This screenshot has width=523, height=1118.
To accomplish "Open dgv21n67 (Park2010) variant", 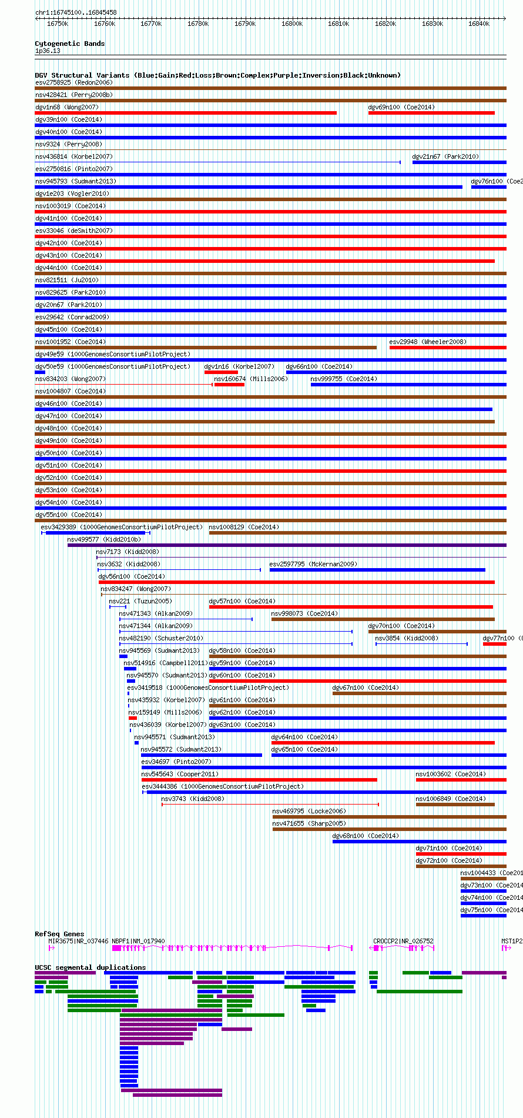I will click(x=446, y=156).
